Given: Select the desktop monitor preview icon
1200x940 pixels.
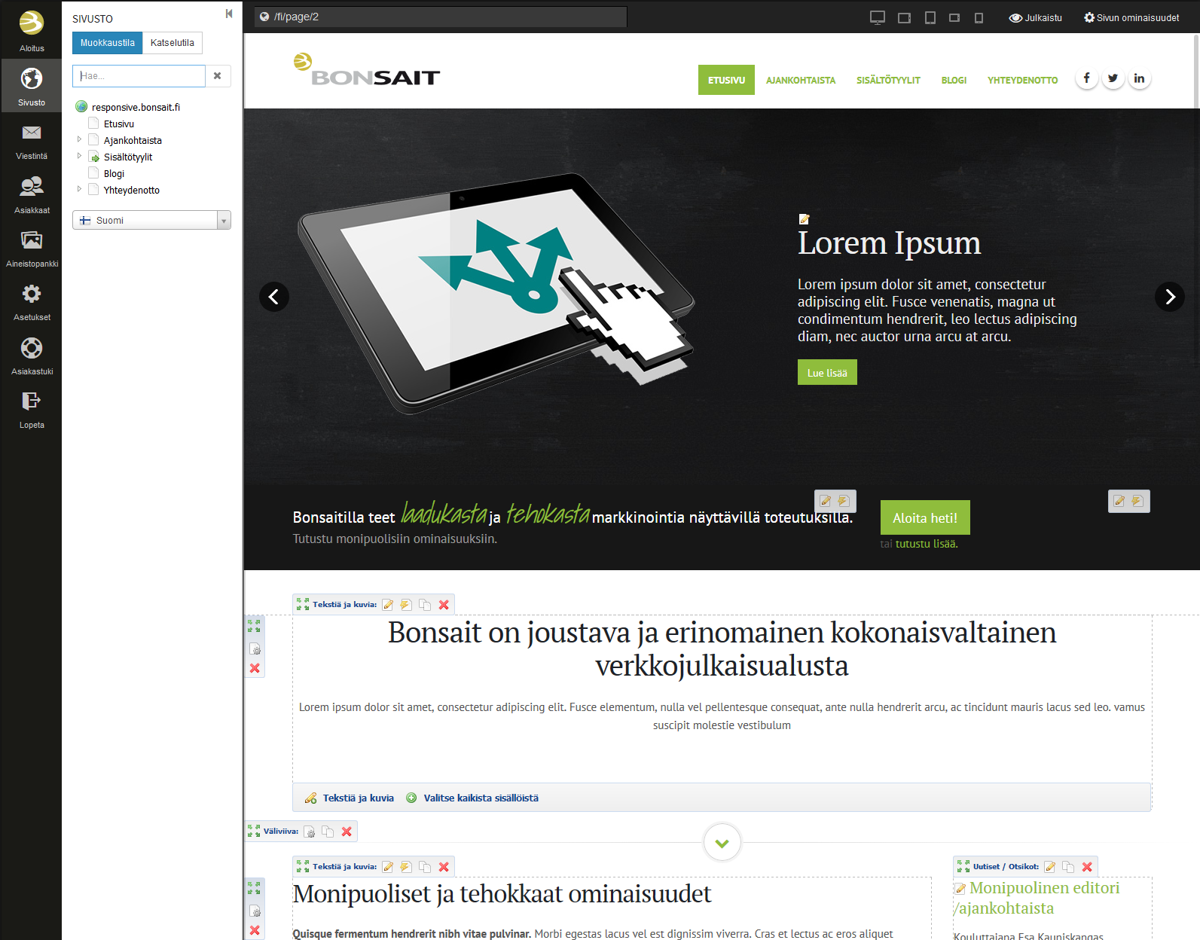Looking at the screenshot, I should (x=877, y=17).
